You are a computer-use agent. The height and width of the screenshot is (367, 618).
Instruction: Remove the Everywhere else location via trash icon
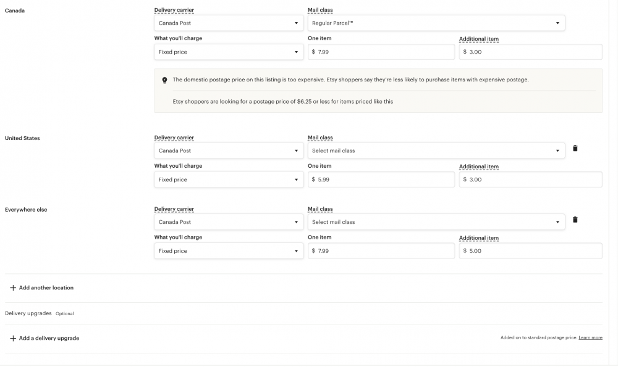coord(575,220)
